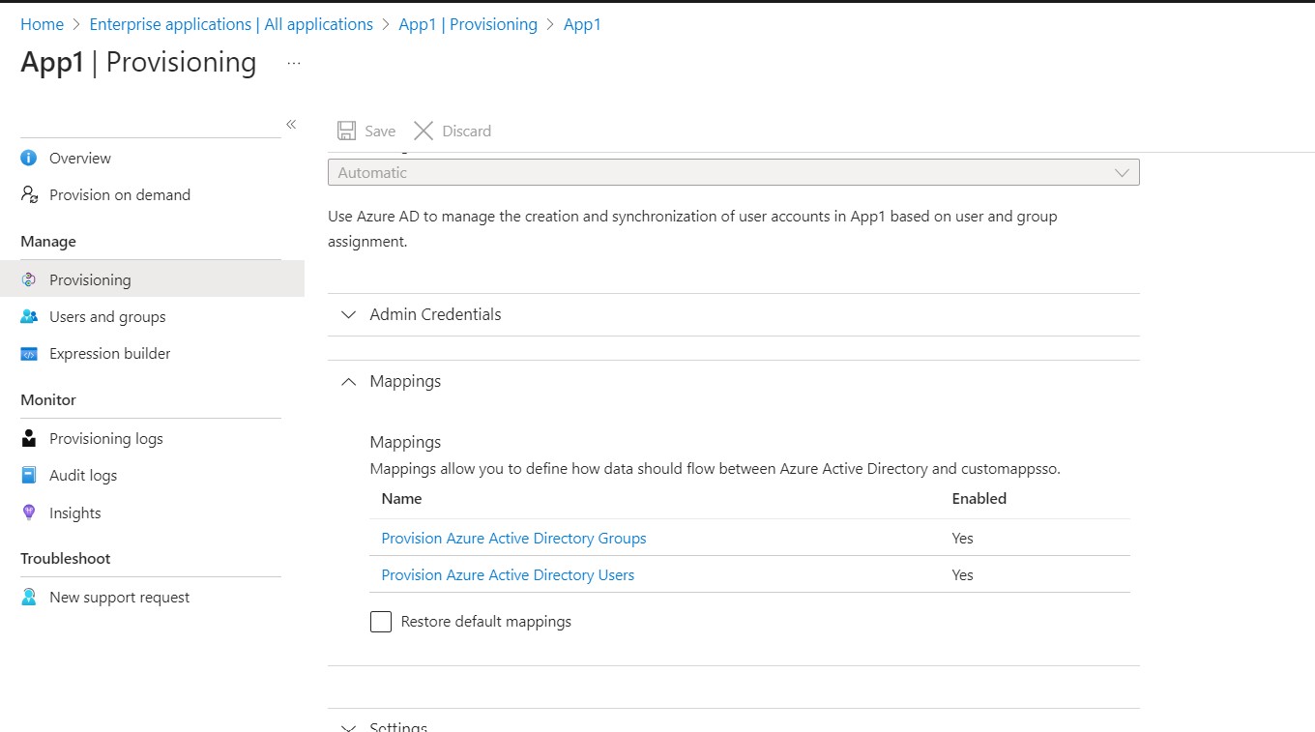
Task: Collapse the sidebar with double-chevron icon
Action: tap(291, 124)
